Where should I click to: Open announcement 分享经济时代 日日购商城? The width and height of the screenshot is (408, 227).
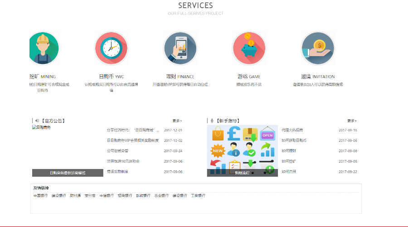pos(133,130)
